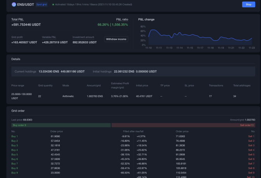Screen dimensions: 261x178
Task: Click the Grid order section header
Action: pyautogui.click(x=19, y=110)
